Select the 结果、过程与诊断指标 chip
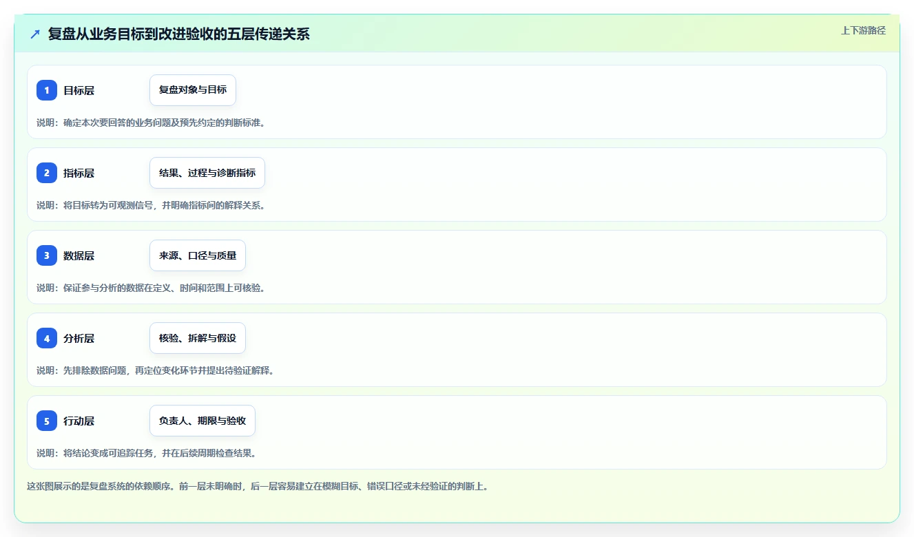The image size is (914, 537). (207, 173)
